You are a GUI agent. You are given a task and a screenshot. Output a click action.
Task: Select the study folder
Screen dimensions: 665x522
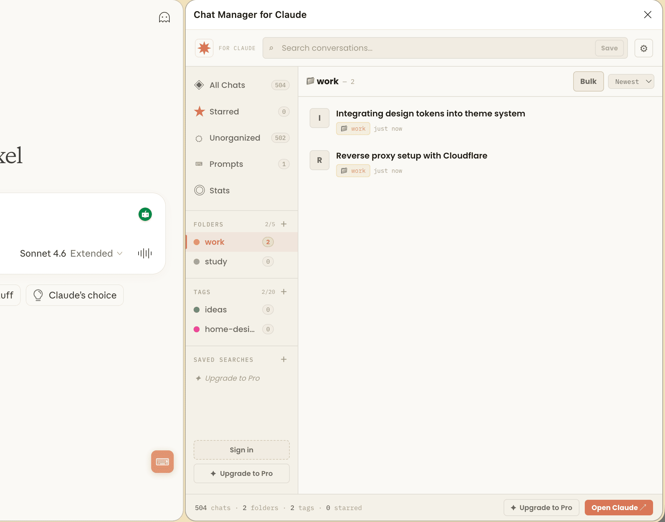coord(242,262)
